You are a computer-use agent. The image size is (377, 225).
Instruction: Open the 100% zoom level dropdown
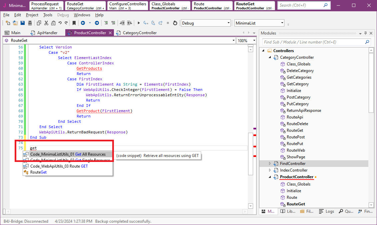click(x=254, y=40)
